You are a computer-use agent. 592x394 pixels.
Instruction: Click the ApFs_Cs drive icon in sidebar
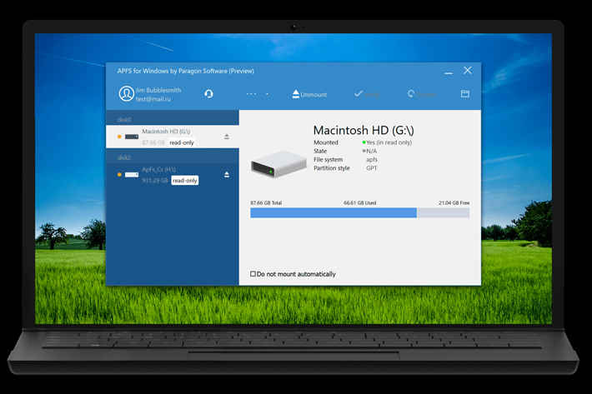click(x=132, y=175)
